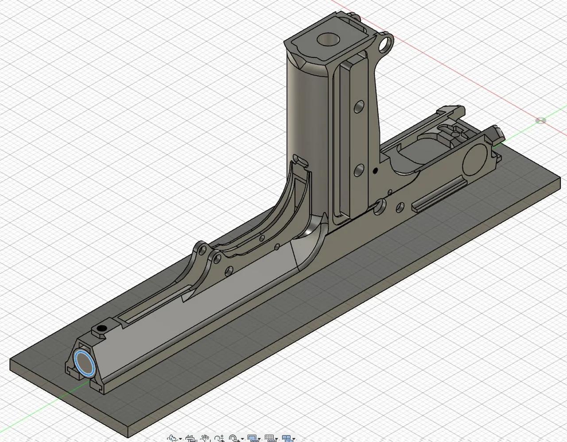The width and height of the screenshot is (567, 442).
Task: Open the Display Settings icon
Action: click(252, 438)
